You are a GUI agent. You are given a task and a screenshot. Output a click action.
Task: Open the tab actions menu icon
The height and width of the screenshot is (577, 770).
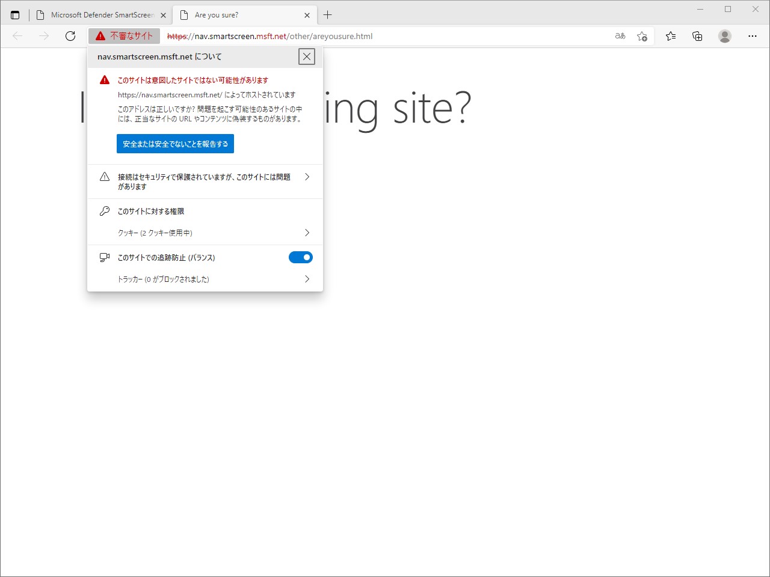14,14
